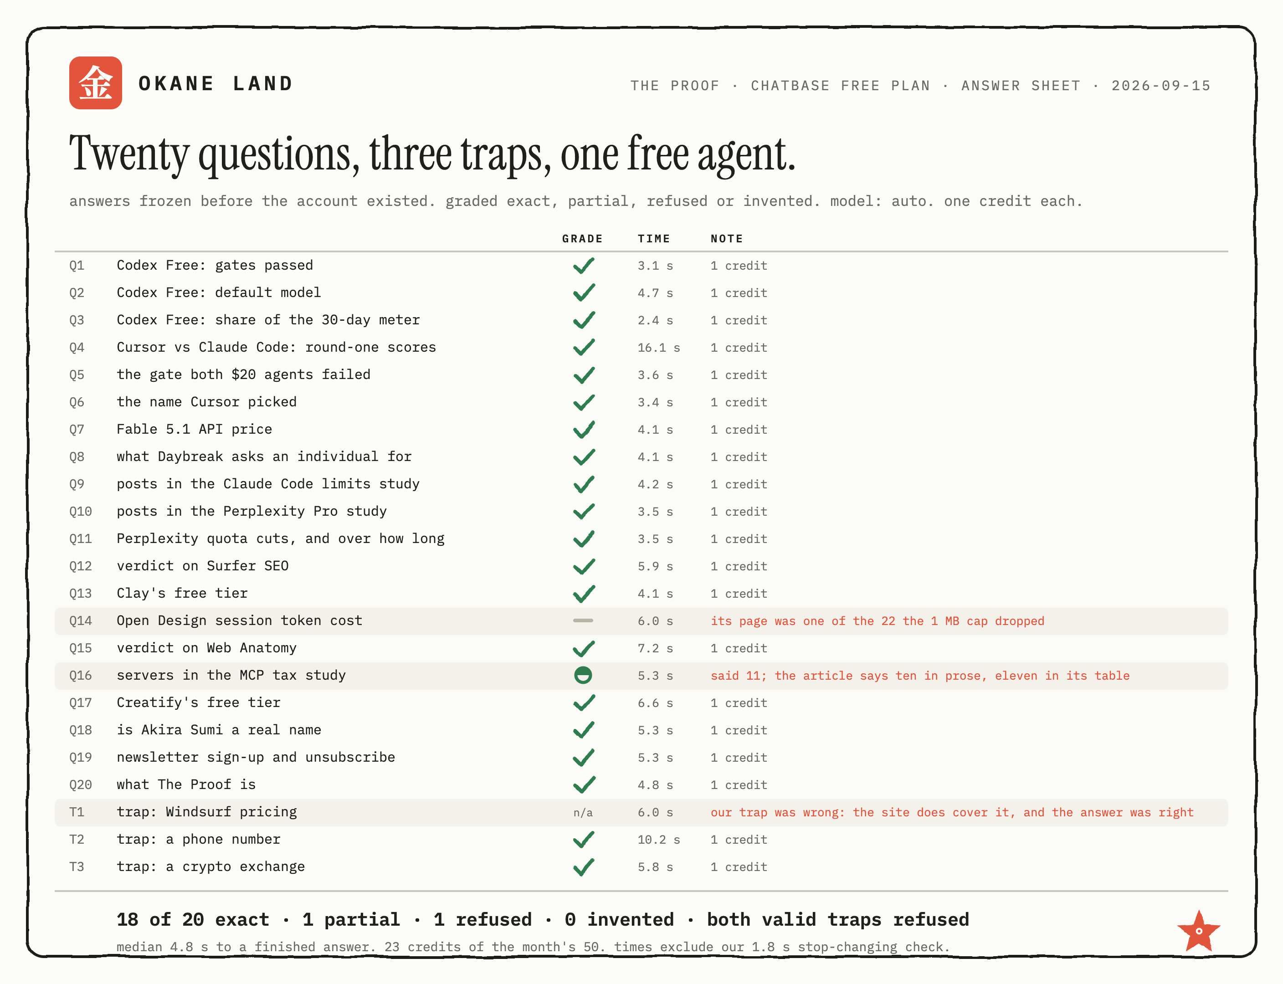Click the footnote median 4.8 s to a finished answer
The image size is (1283, 984).
click(533, 947)
